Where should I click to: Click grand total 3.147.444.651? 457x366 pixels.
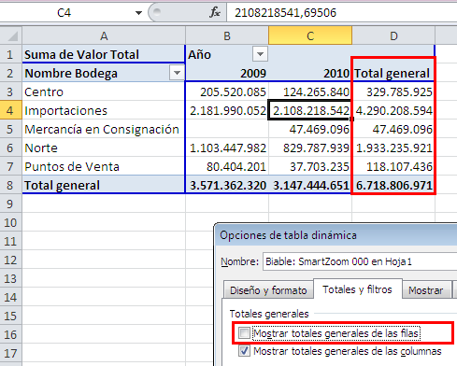pos(310,185)
